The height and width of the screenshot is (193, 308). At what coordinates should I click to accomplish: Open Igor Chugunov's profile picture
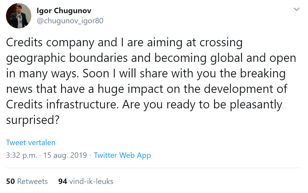[x=19, y=16]
